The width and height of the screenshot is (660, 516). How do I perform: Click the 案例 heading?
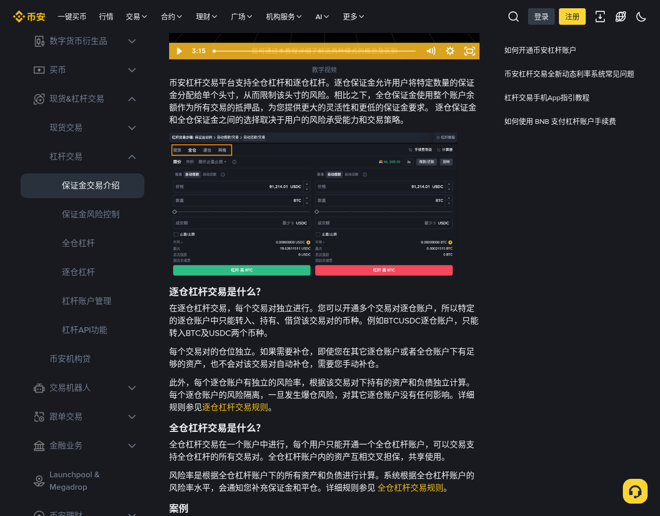coord(178,508)
